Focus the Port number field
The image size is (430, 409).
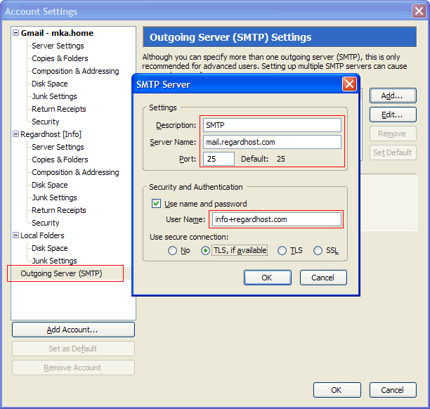[219, 159]
